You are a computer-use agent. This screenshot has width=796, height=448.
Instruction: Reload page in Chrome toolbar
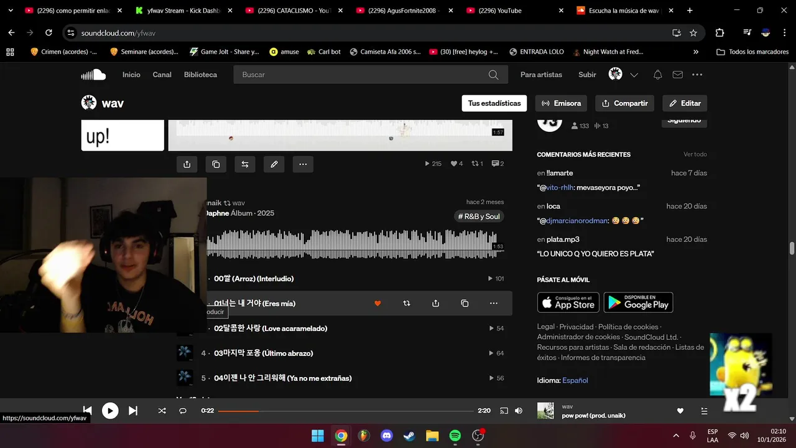49,33
